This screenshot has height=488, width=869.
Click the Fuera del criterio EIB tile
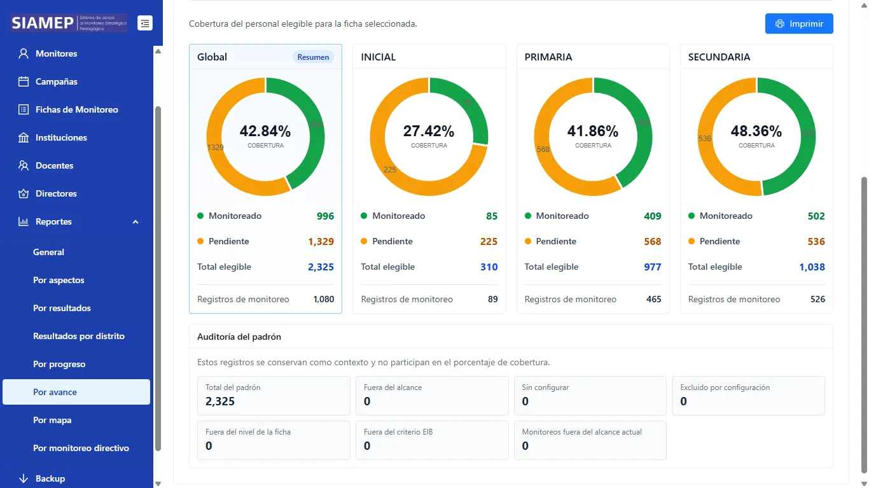pos(432,440)
